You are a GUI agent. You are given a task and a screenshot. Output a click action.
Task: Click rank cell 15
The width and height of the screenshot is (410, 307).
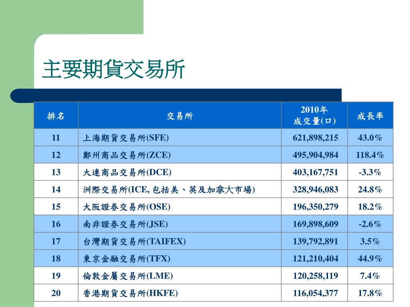(x=56, y=207)
